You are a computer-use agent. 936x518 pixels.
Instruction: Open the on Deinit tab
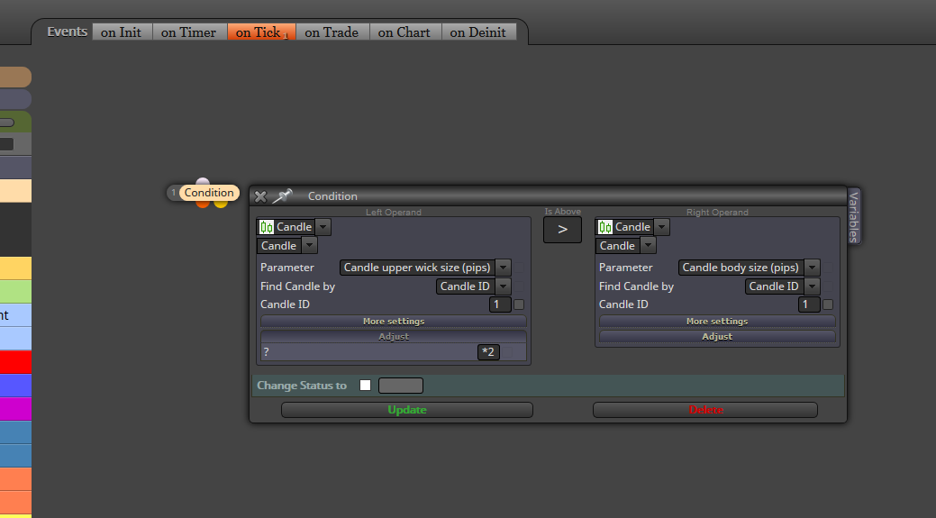478,32
